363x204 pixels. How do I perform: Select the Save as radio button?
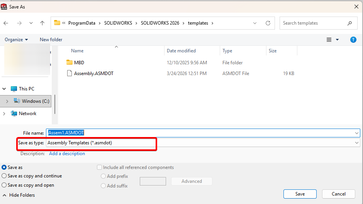pyautogui.click(x=4, y=167)
